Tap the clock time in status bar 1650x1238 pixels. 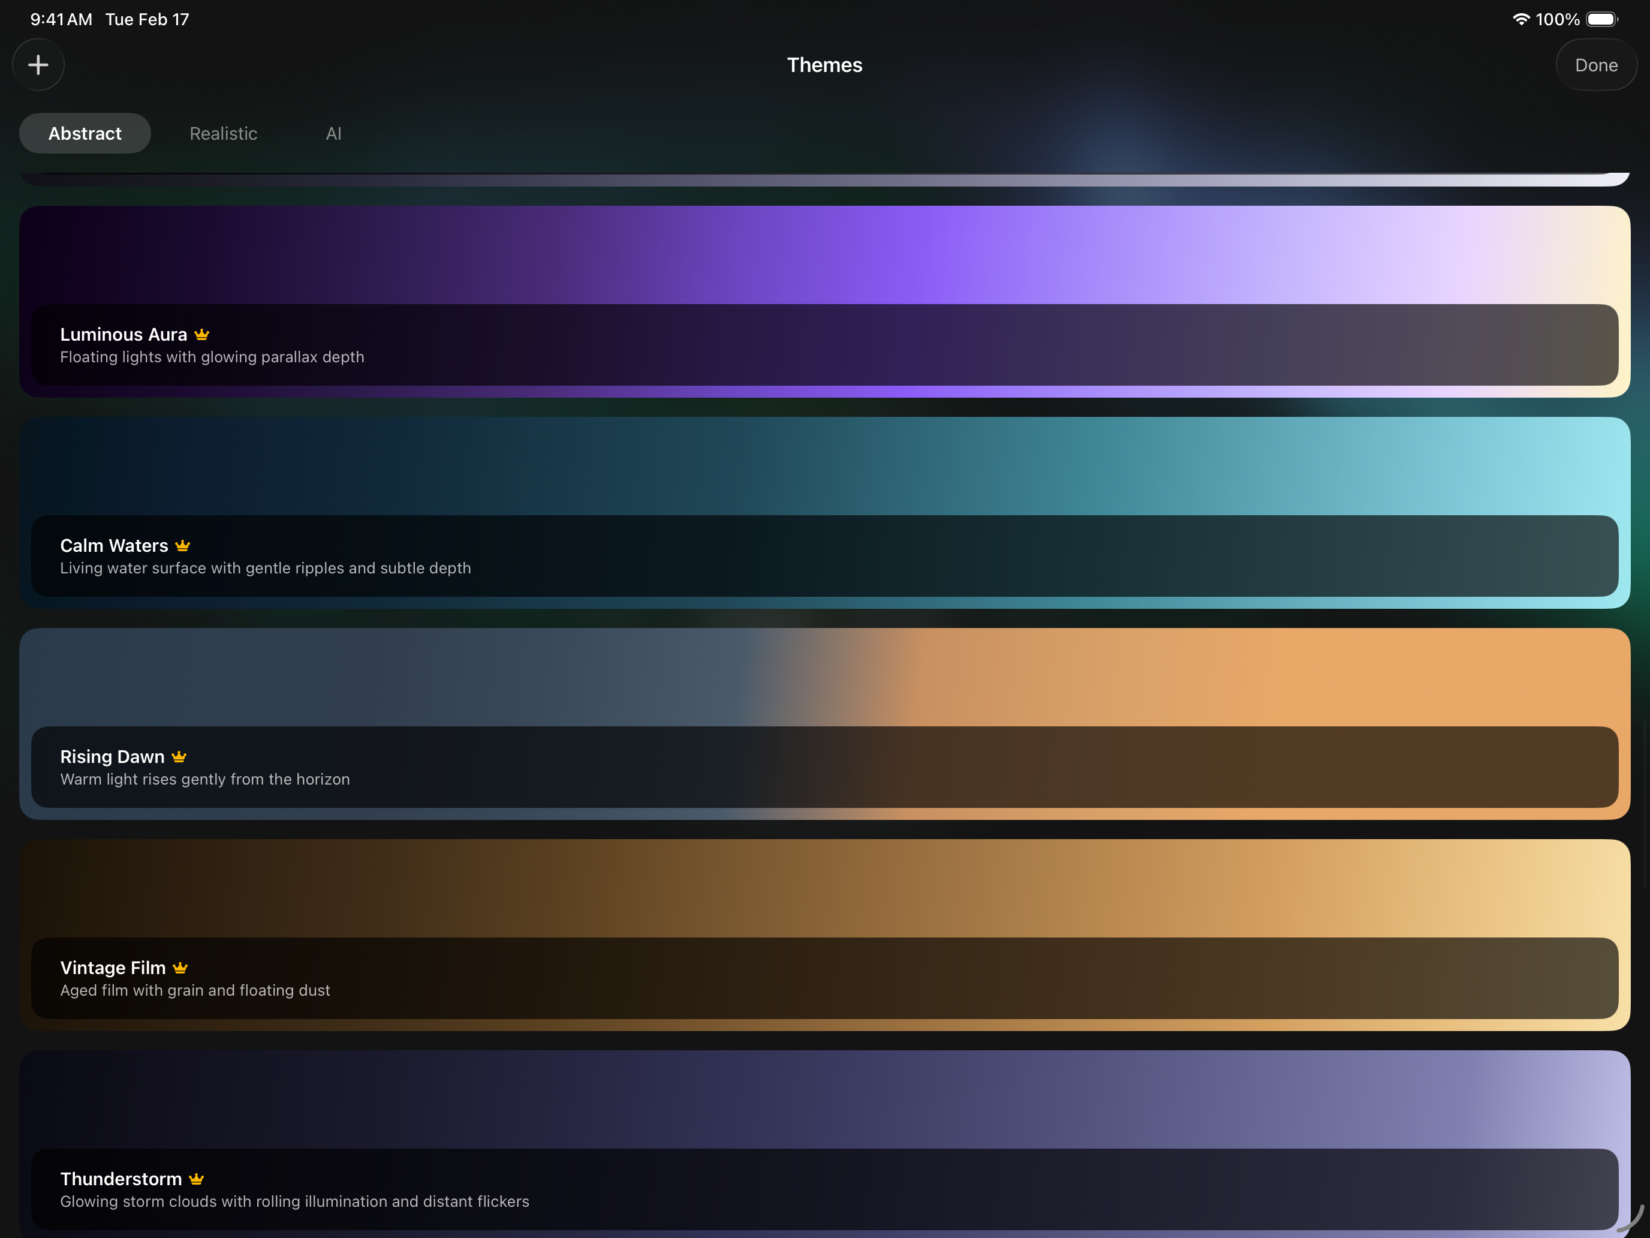(61, 19)
